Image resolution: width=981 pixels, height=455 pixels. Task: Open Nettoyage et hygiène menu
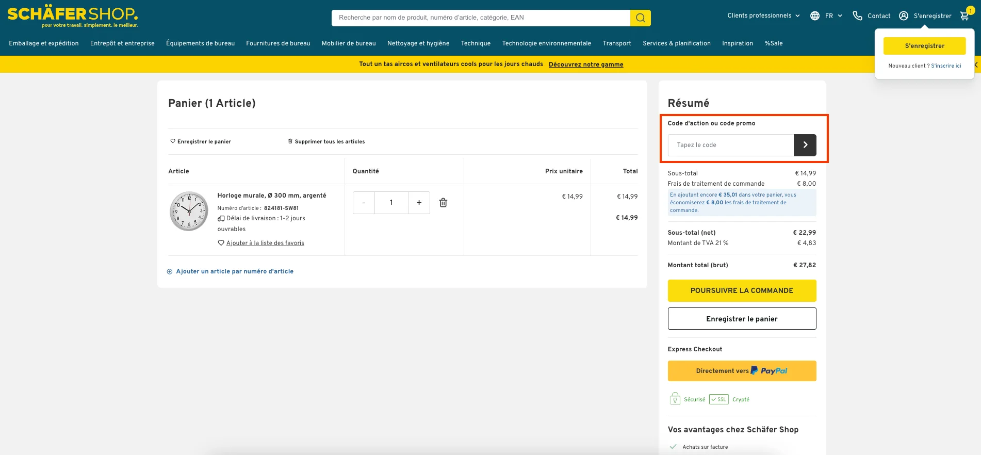point(418,43)
